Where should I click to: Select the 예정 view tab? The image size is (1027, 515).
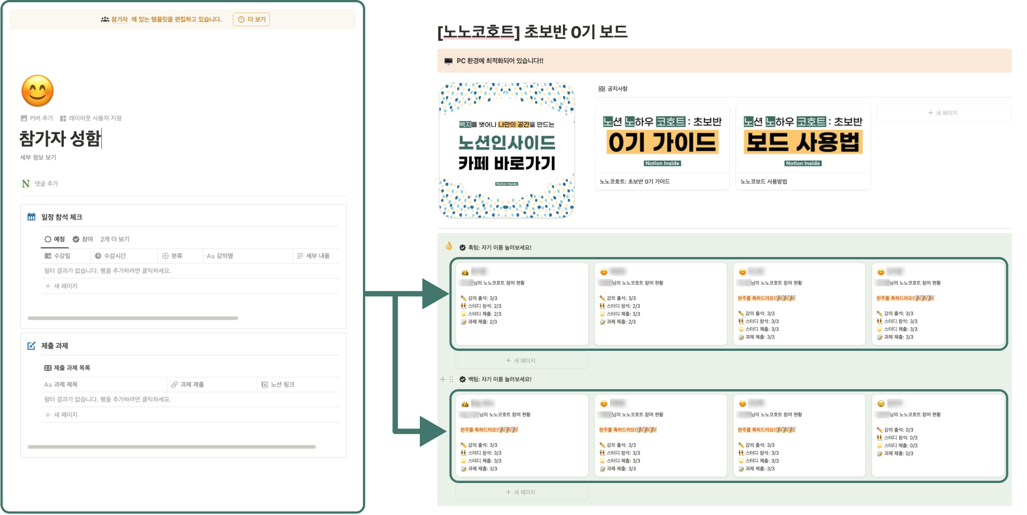pyautogui.click(x=55, y=239)
